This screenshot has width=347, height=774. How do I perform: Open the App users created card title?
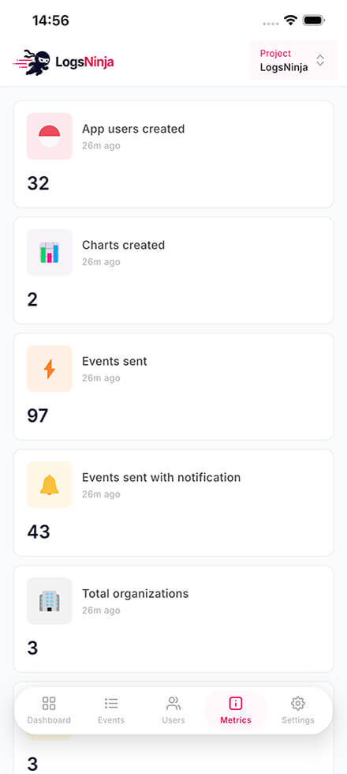[133, 129]
